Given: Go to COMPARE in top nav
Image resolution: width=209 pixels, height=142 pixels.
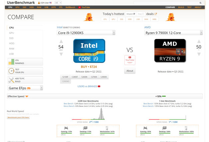Looking at the screenshot, I should pyautogui.click(x=170, y=7).
